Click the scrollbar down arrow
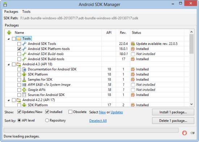This screenshot has width=199, height=142. point(191,104)
